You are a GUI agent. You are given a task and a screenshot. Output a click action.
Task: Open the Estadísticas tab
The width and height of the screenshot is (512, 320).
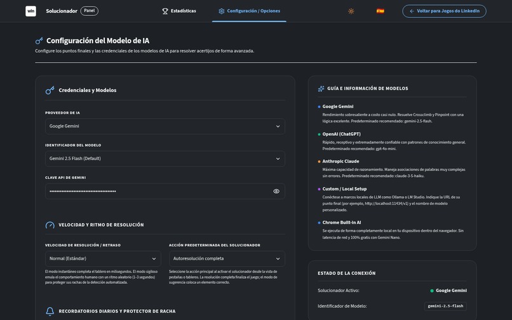179,11
